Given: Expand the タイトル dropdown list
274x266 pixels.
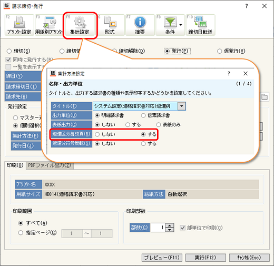Looking at the screenshot, I should coord(182,106).
